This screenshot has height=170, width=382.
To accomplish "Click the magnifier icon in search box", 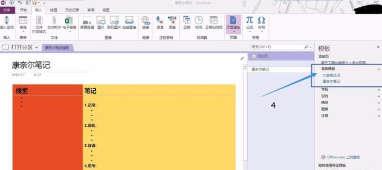I will click(306, 46).
